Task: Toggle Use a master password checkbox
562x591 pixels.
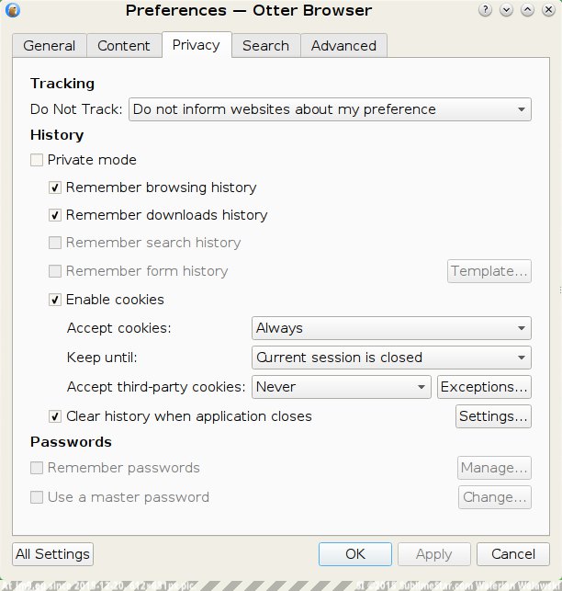Action: point(37,497)
